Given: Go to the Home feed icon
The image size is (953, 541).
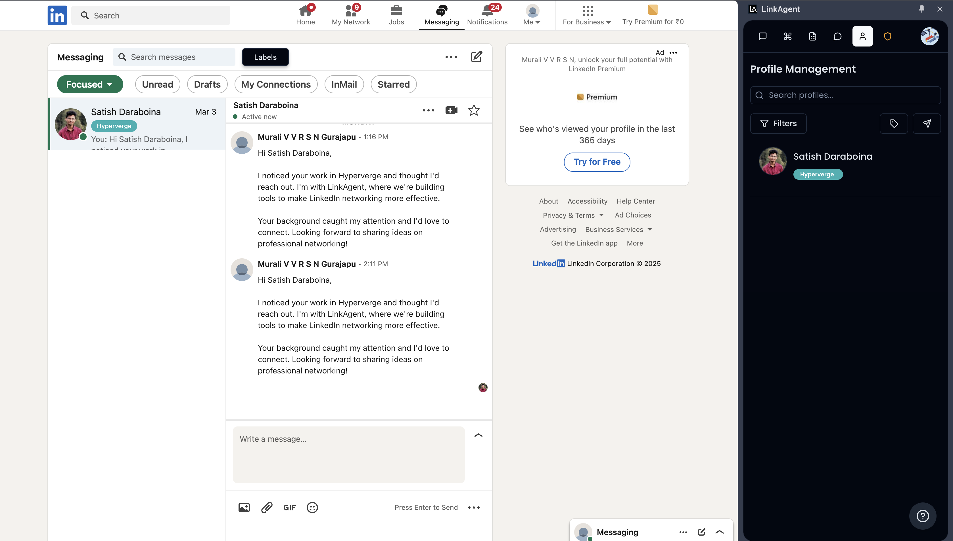Looking at the screenshot, I should tap(306, 15).
